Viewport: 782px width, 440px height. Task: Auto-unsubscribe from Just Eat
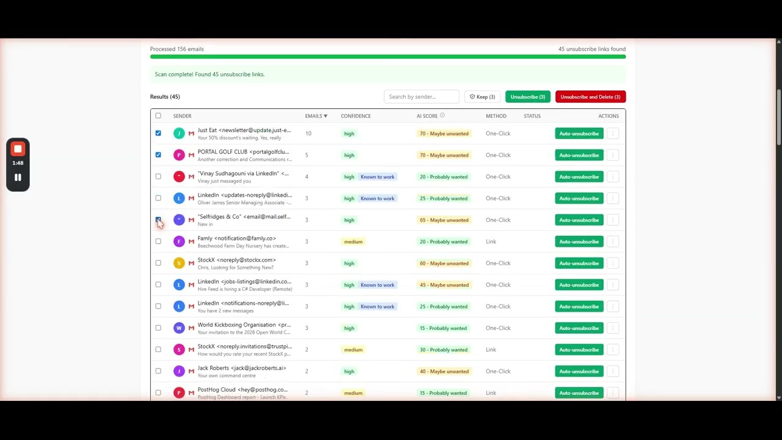click(x=579, y=133)
